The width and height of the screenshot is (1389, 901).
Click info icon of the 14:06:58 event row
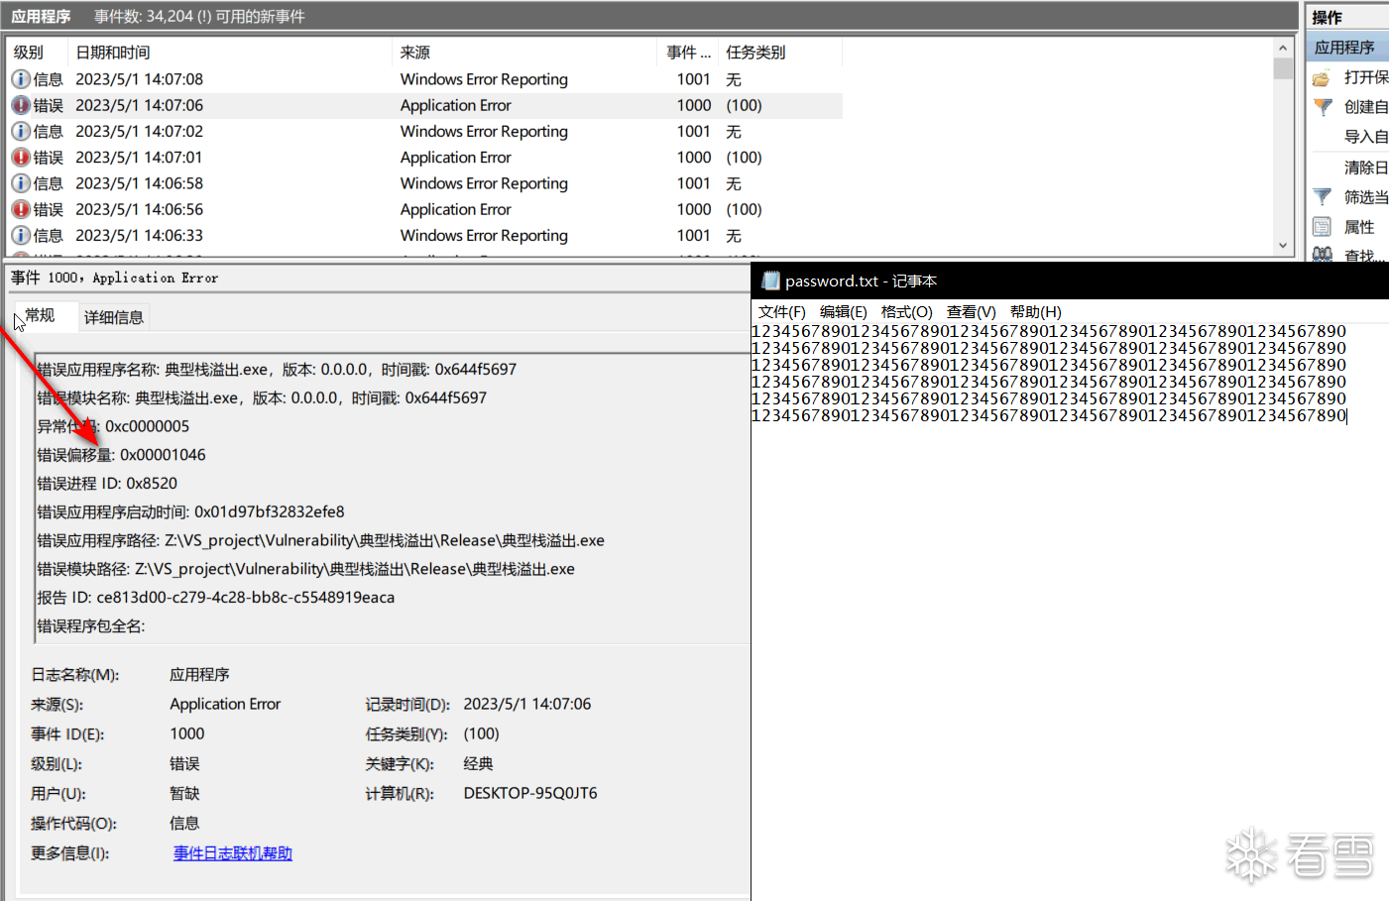tap(21, 183)
